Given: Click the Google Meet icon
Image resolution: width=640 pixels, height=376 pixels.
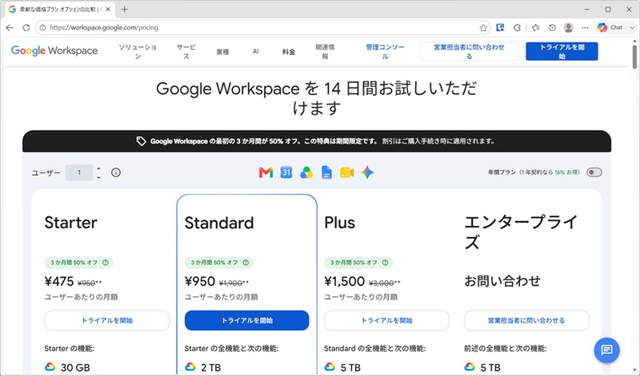Looking at the screenshot, I should pos(346,172).
